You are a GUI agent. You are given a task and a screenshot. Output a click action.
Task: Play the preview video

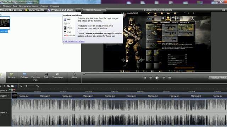pyautogui.click(x=157, y=78)
